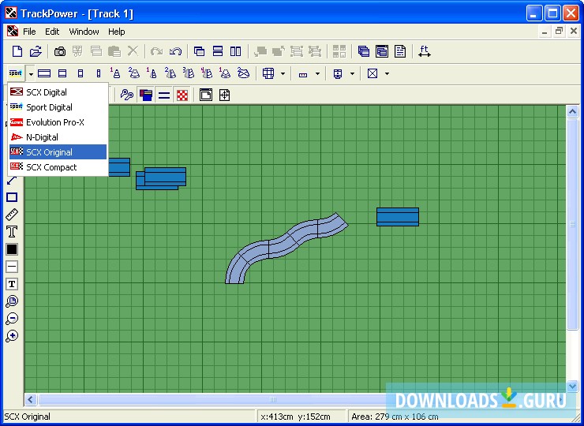Click the fit window view icon
The height and width of the screenshot is (426, 584).
click(x=206, y=95)
